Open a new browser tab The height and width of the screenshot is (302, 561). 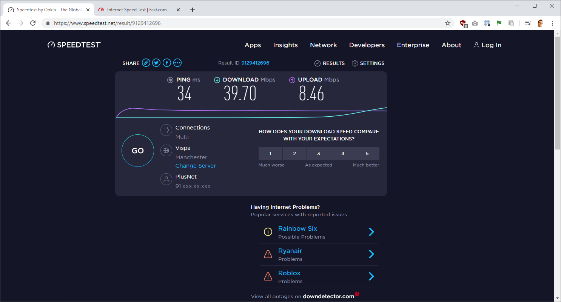coord(193,10)
